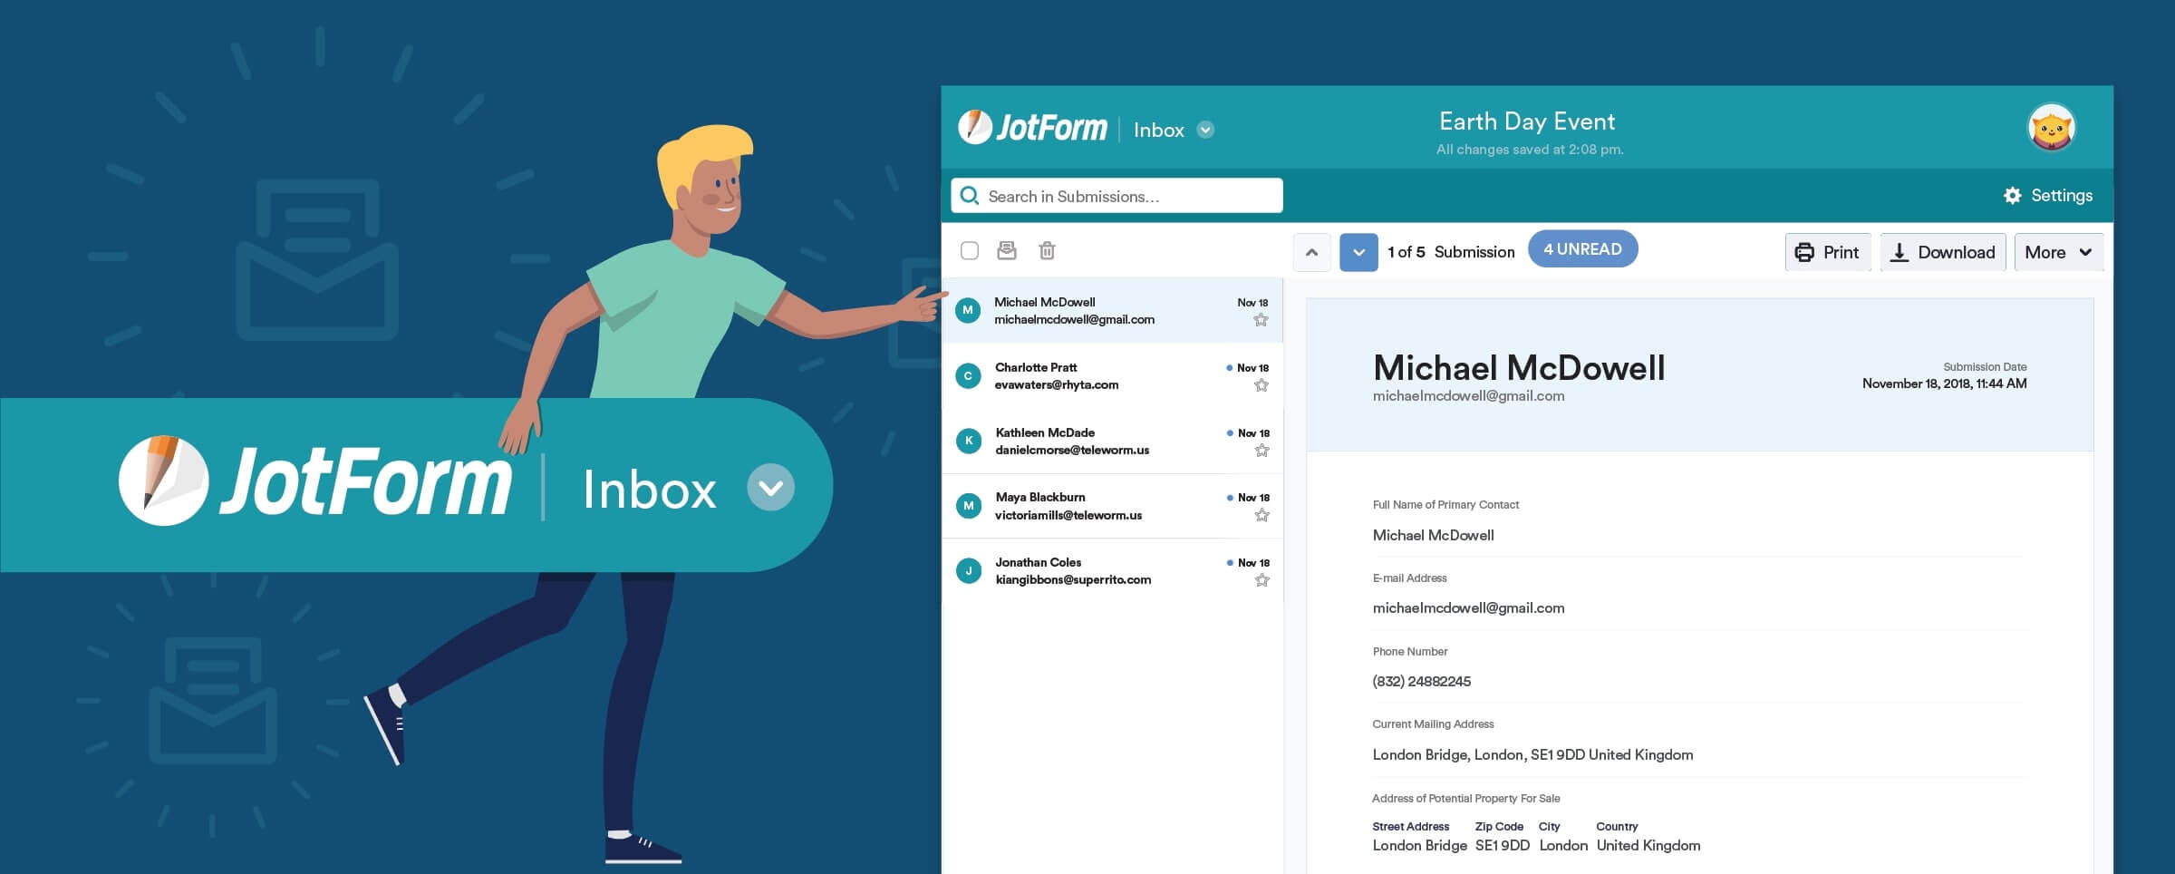Go to next submission with down arrow
Image resolution: width=2175 pixels, height=874 pixels.
pos(1358,252)
